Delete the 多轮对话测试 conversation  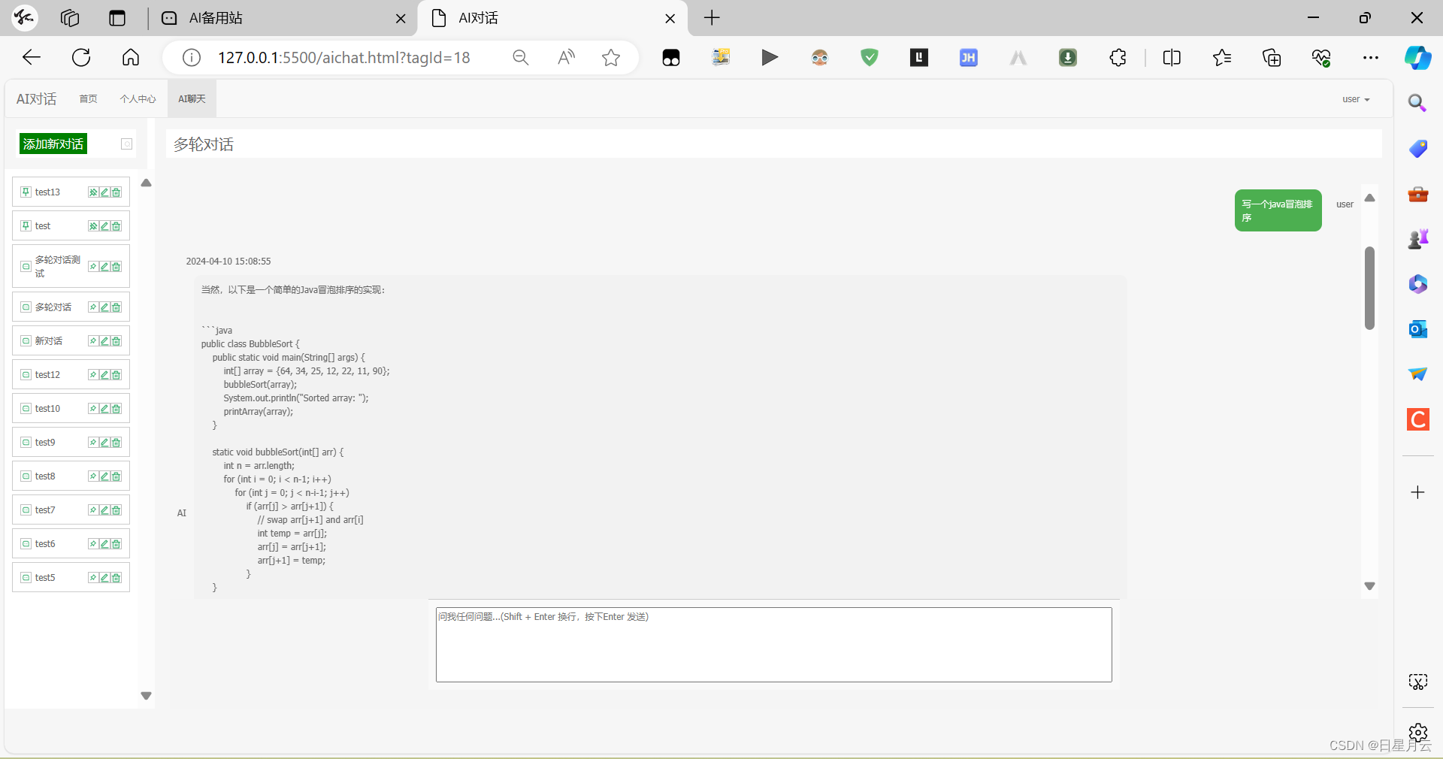tap(116, 267)
